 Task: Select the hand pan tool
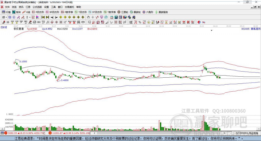tap(88, 17)
